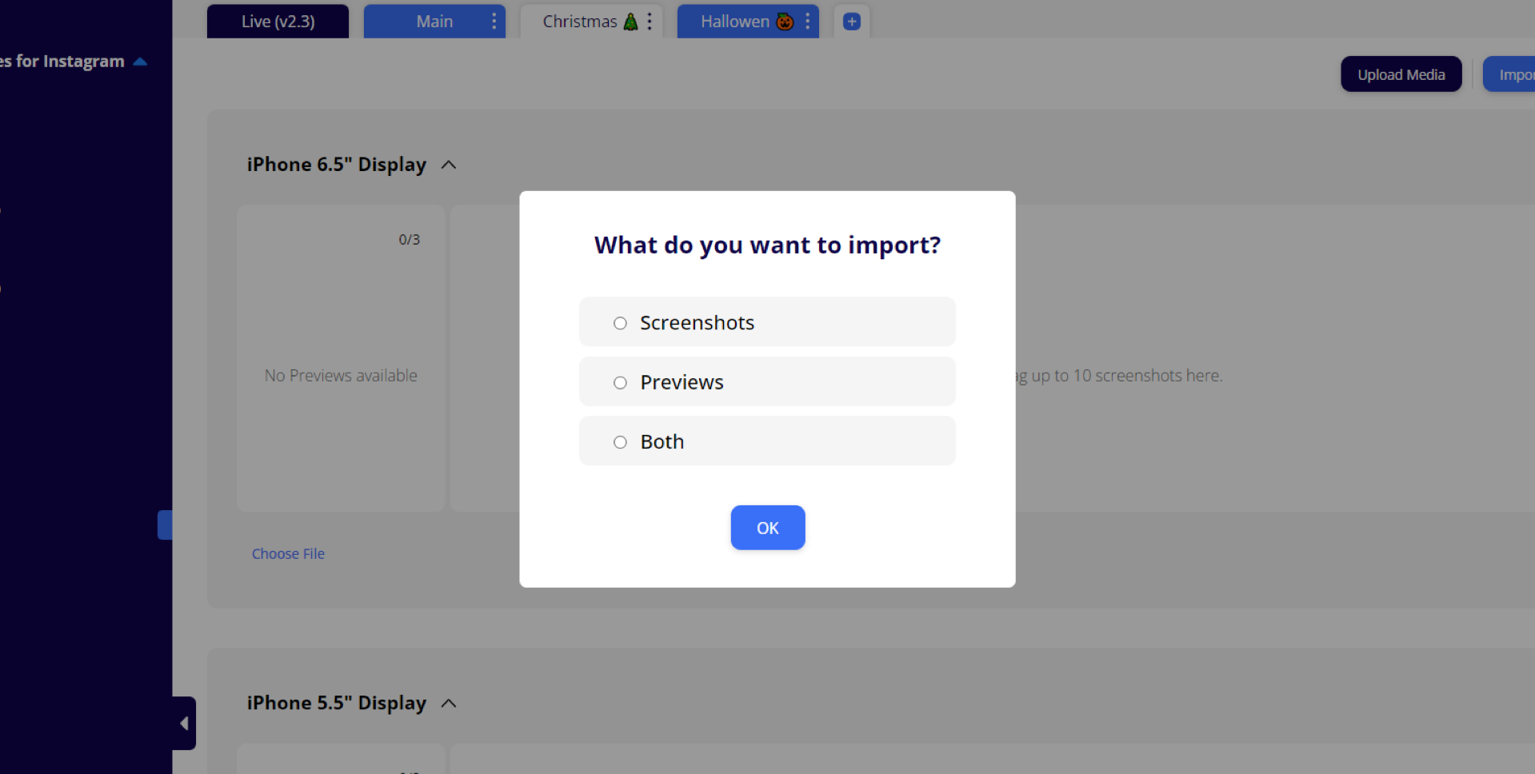Screen dimensions: 1535x774
Task: Collapse the sidebar with left arrow
Action: tap(184, 723)
